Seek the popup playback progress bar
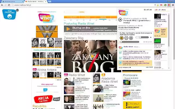175x109 pixels. (130, 42)
